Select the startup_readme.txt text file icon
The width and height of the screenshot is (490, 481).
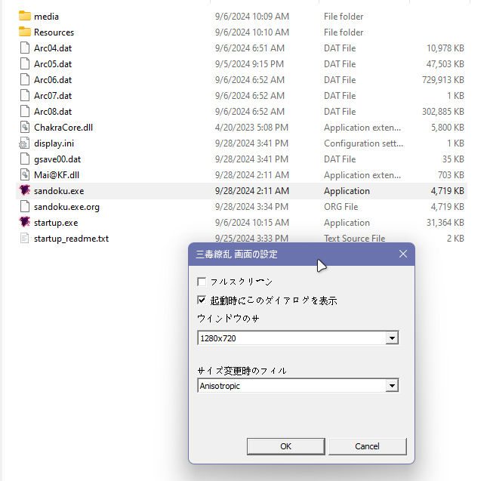(24, 239)
